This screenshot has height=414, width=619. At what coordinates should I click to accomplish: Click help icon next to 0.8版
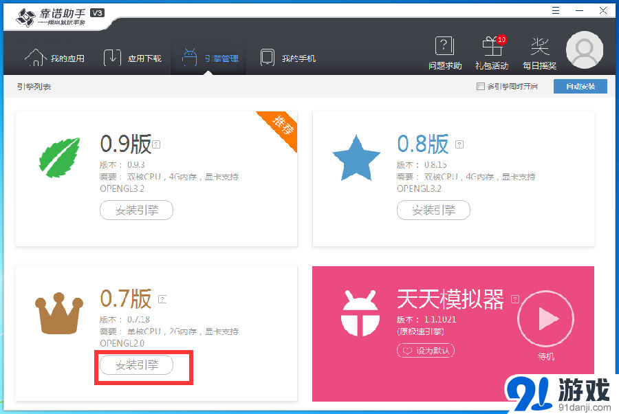tap(459, 144)
